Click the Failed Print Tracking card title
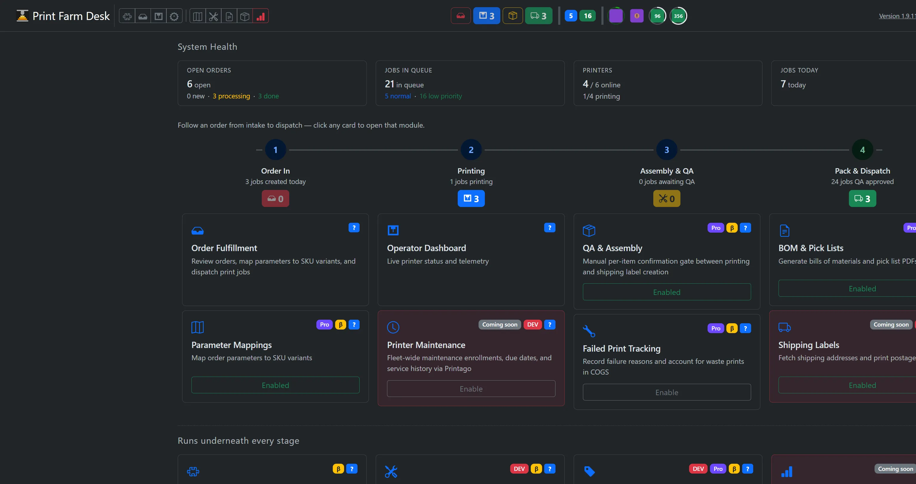Image resolution: width=916 pixels, height=484 pixels. [622, 349]
